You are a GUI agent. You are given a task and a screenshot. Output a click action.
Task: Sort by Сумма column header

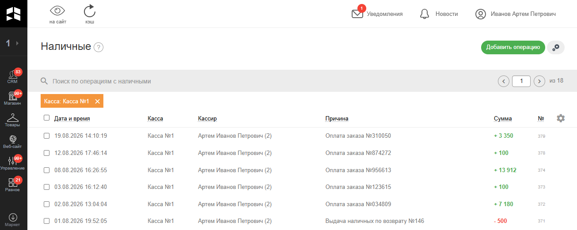click(x=503, y=119)
